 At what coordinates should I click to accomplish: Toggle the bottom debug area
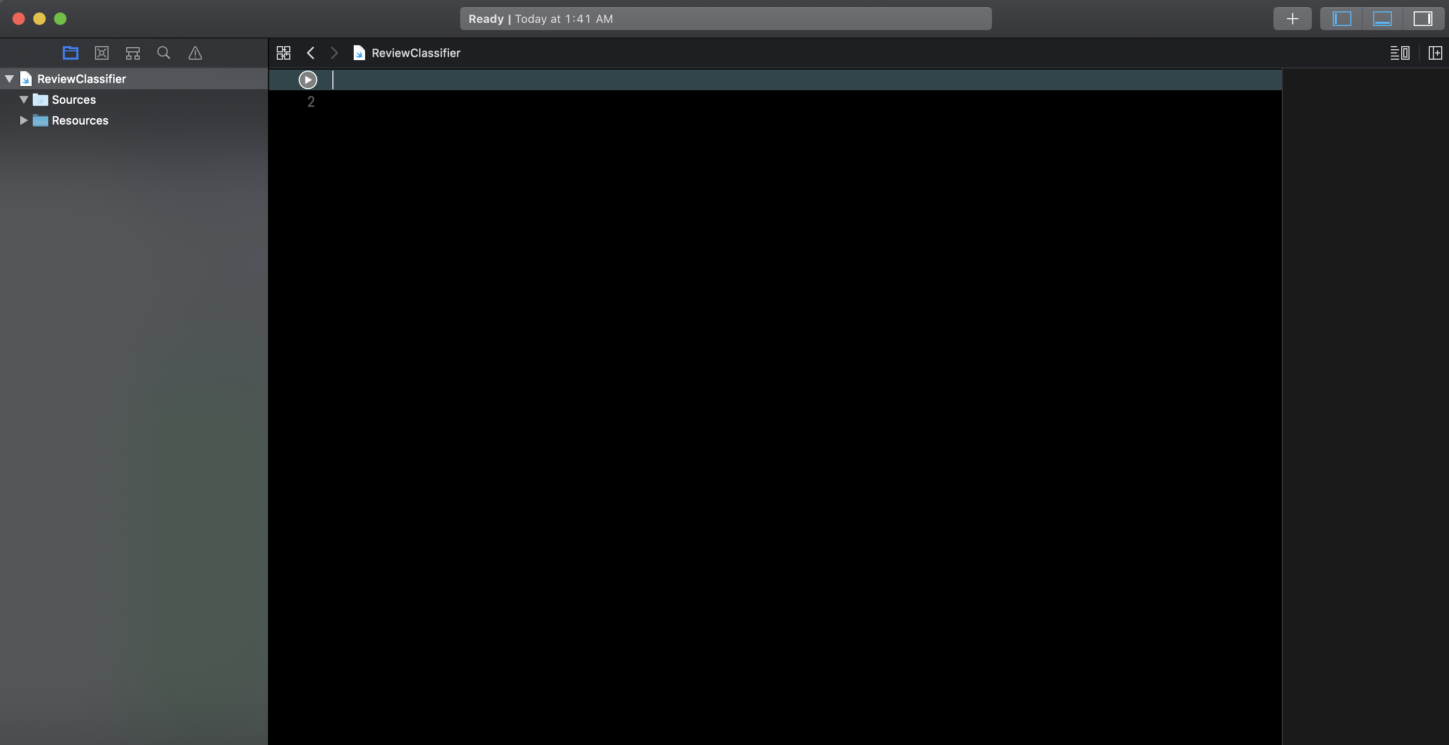tap(1382, 19)
